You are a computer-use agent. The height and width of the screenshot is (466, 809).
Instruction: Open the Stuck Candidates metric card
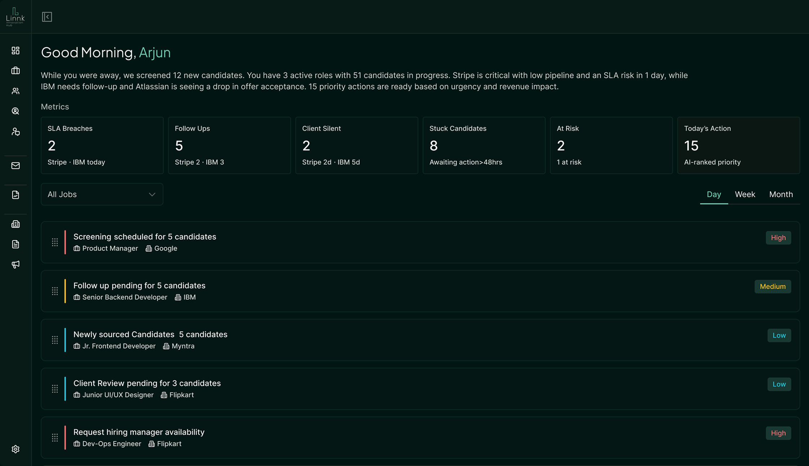pos(484,145)
